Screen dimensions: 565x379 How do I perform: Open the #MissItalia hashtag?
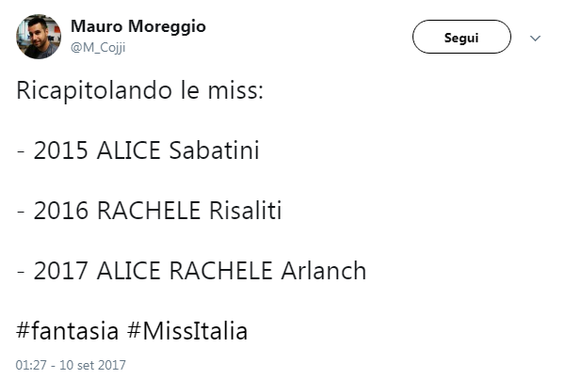188,331
